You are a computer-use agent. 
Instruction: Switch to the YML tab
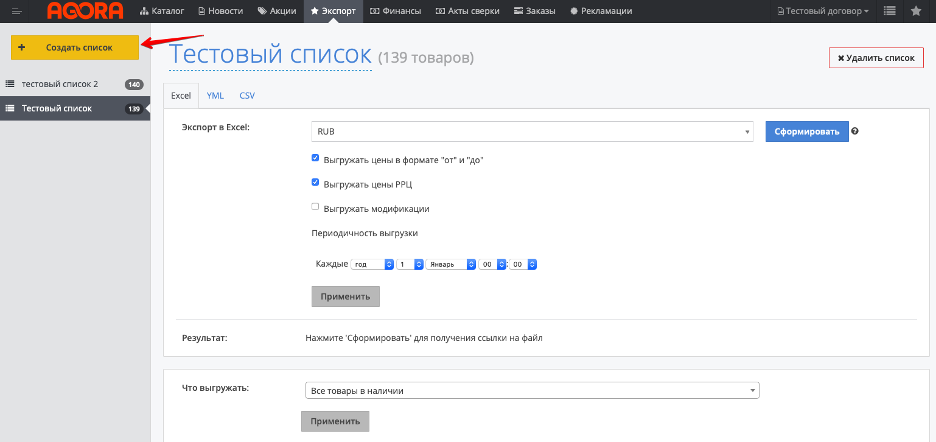(215, 96)
